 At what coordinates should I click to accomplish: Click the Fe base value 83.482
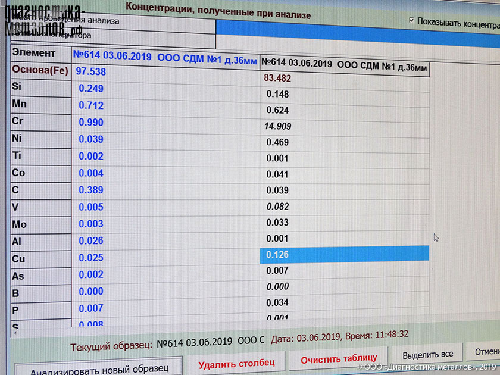pyautogui.click(x=277, y=78)
